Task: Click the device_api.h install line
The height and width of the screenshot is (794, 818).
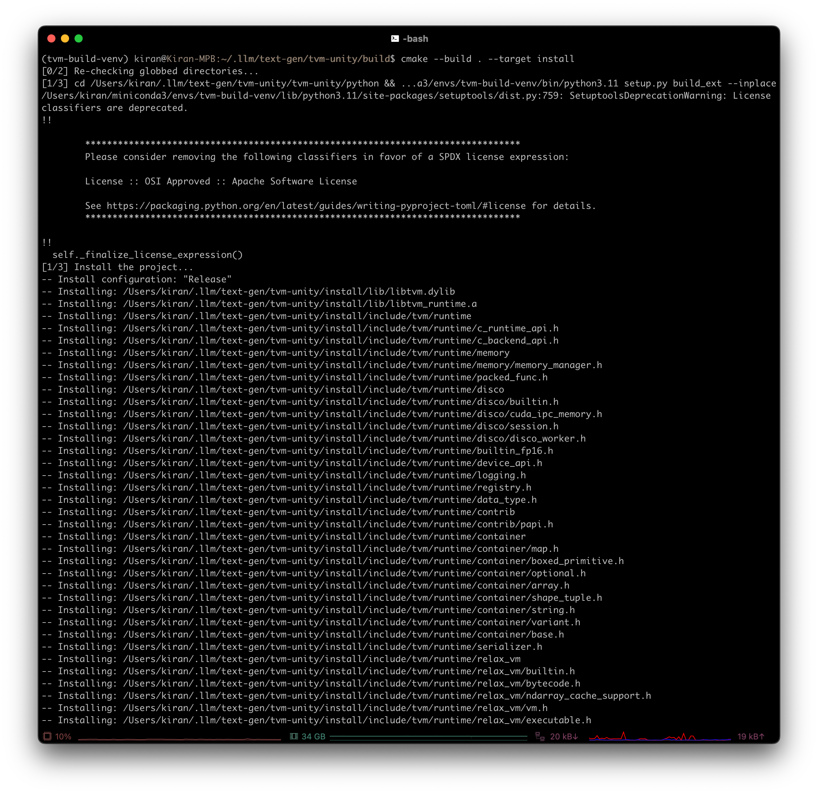Action: [x=292, y=463]
